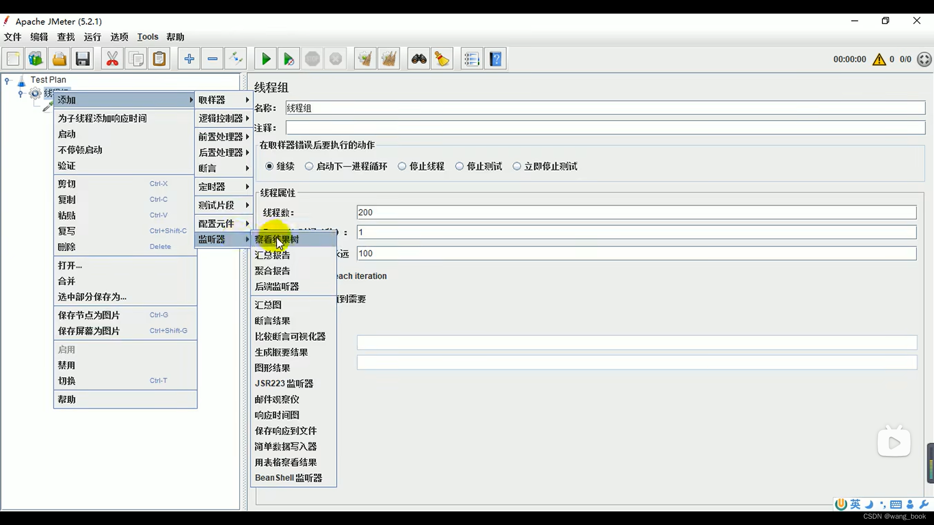
Task: Choose 用表格察看结果 listener
Action: point(293,462)
